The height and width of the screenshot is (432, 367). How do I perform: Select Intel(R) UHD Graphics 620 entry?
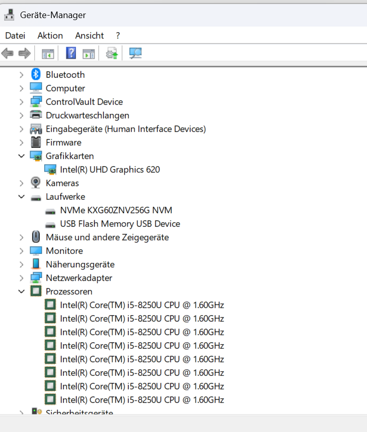point(110,170)
